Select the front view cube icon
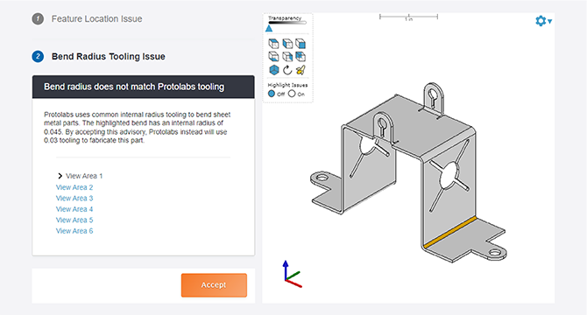The image size is (587, 315). coord(301,44)
